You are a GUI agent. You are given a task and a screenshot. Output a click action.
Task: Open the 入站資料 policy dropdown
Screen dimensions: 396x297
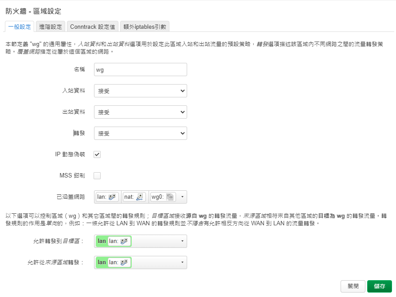pos(141,91)
